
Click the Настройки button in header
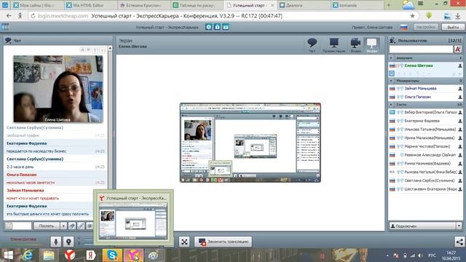click(425, 27)
